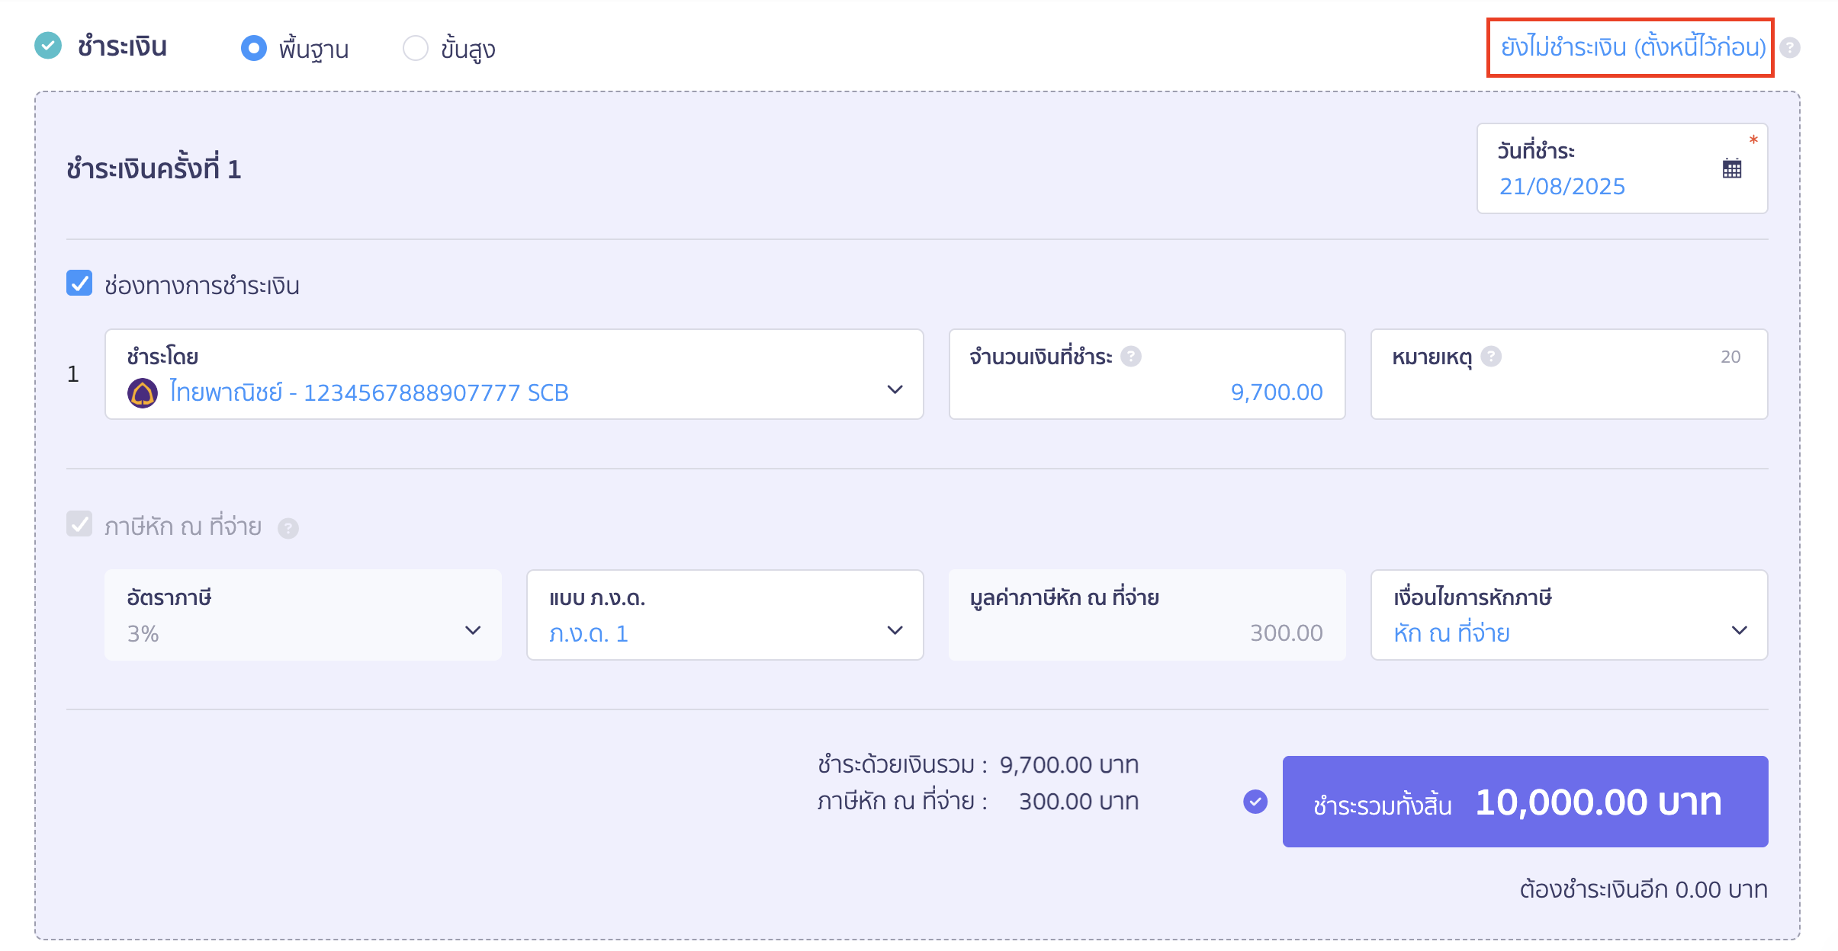Click the ชำระด้วยเงินรวม : 9,700.00 บาท text
This screenshot has height=951, width=1838.
(978, 764)
